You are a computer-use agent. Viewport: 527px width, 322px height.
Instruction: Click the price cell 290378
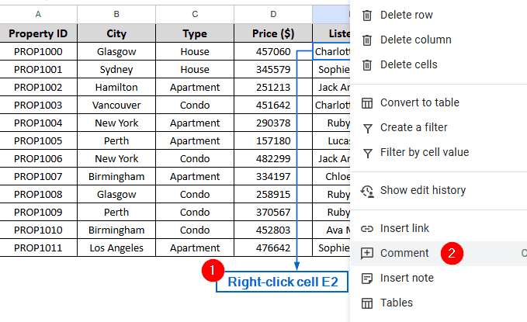click(273, 123)
